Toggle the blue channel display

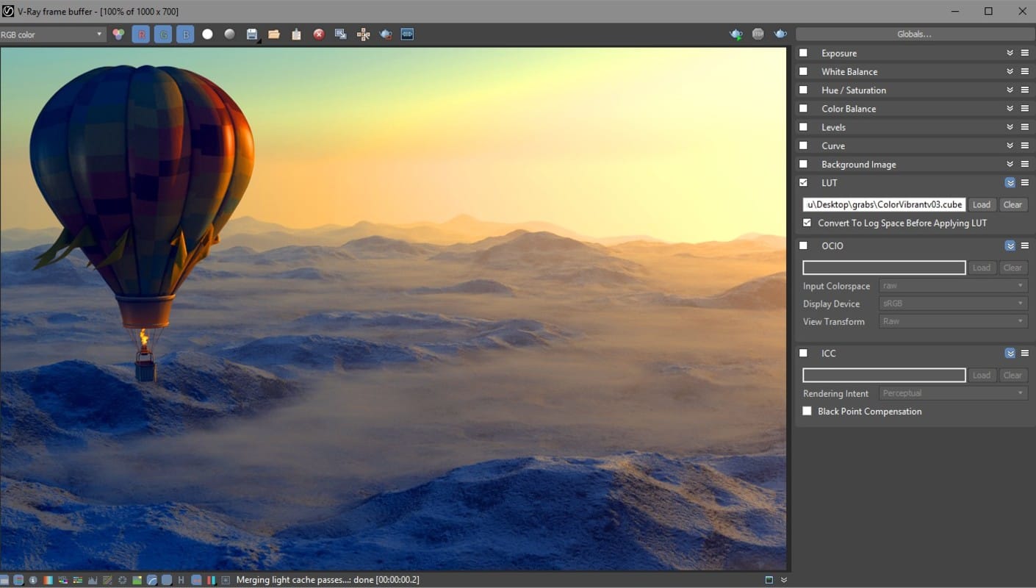click(185, 34)
